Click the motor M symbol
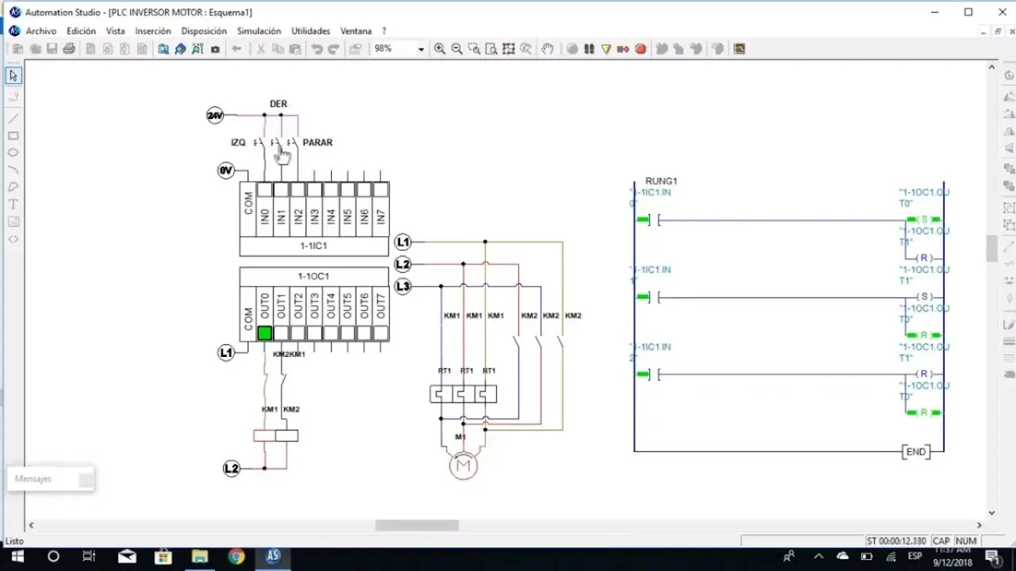This screenshot has width=1016, height=571. [x=464, y=466]
